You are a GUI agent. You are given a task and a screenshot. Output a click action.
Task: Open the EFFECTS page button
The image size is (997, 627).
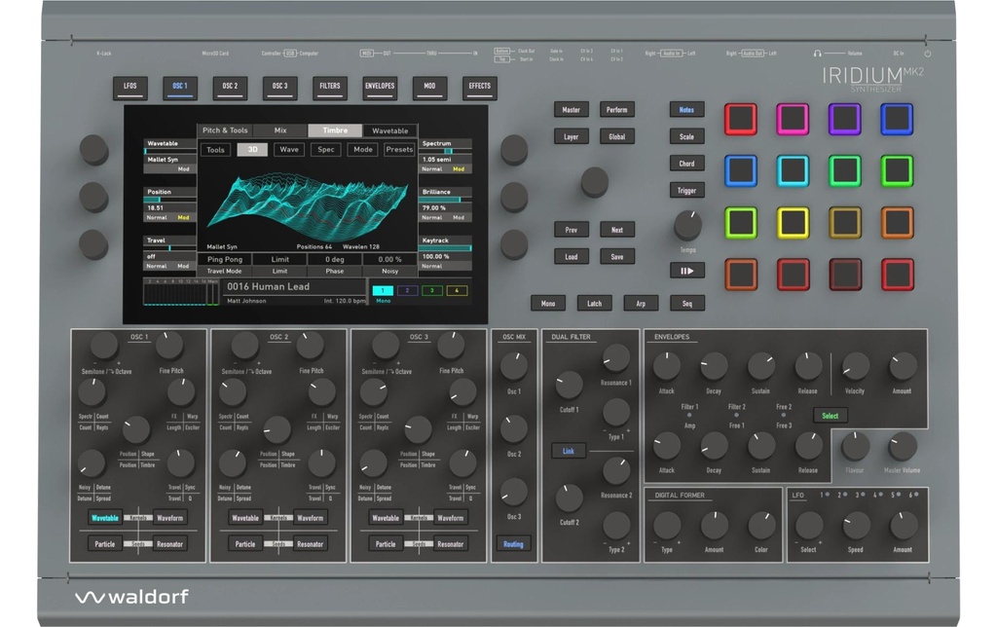[x=479, y=87]
